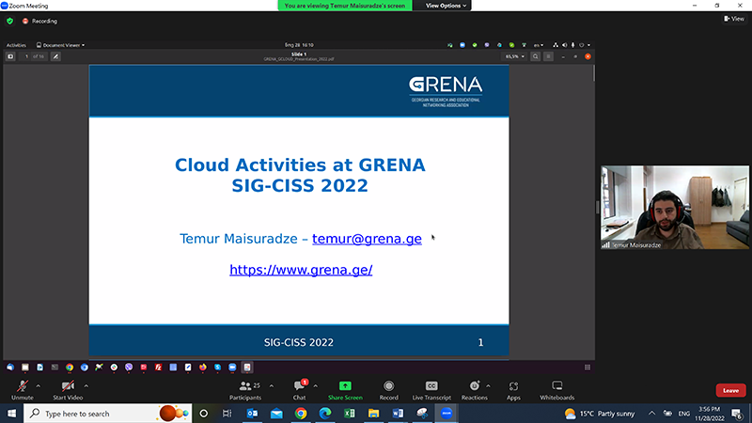This screenshot has width=752, height=423.
Task: Open the Reactions menu
Action: (x=475, y=390)
